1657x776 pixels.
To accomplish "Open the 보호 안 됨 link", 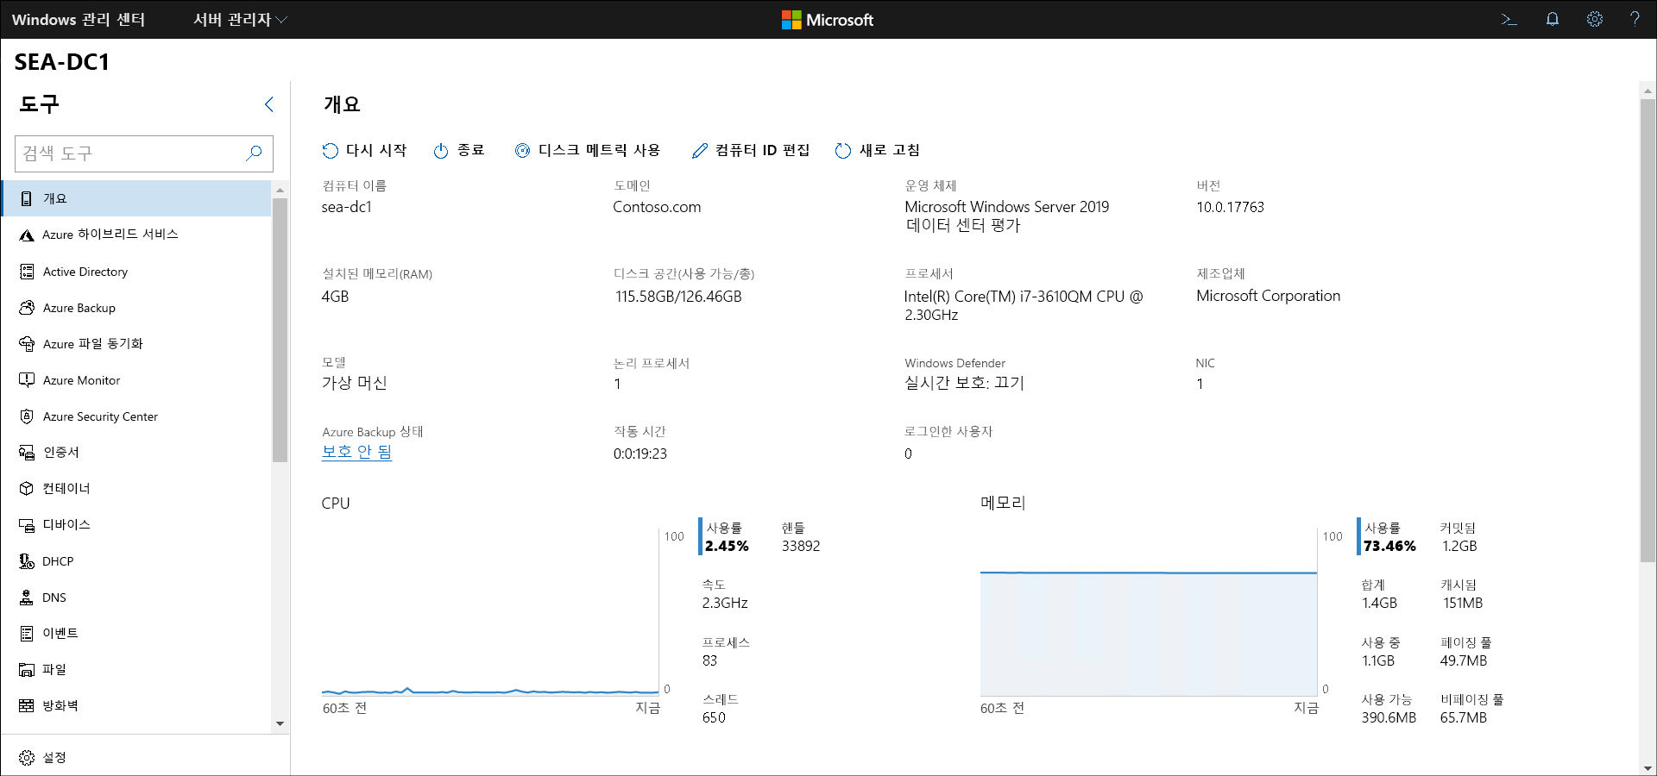I will tap(356, 452).
